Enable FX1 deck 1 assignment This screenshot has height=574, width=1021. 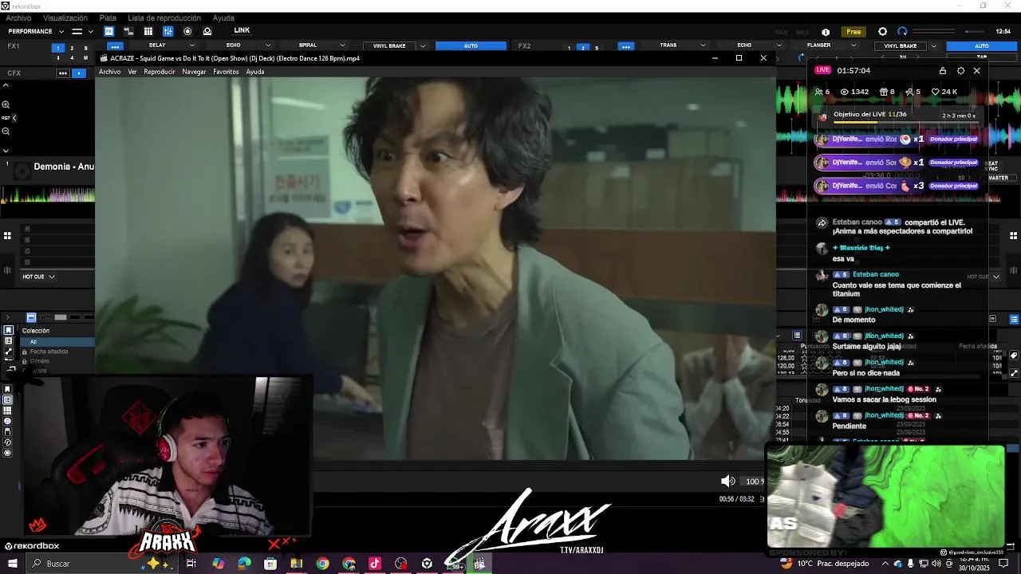[57, 48]
